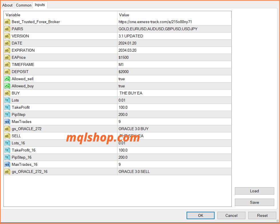Open the Common tab
Viewport: 280px width, 224px height.
coord(24,5)
